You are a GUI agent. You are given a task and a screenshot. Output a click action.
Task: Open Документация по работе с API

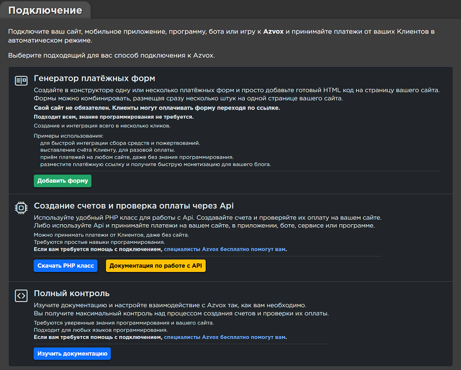pyautogui.click(x=156, y=266)
